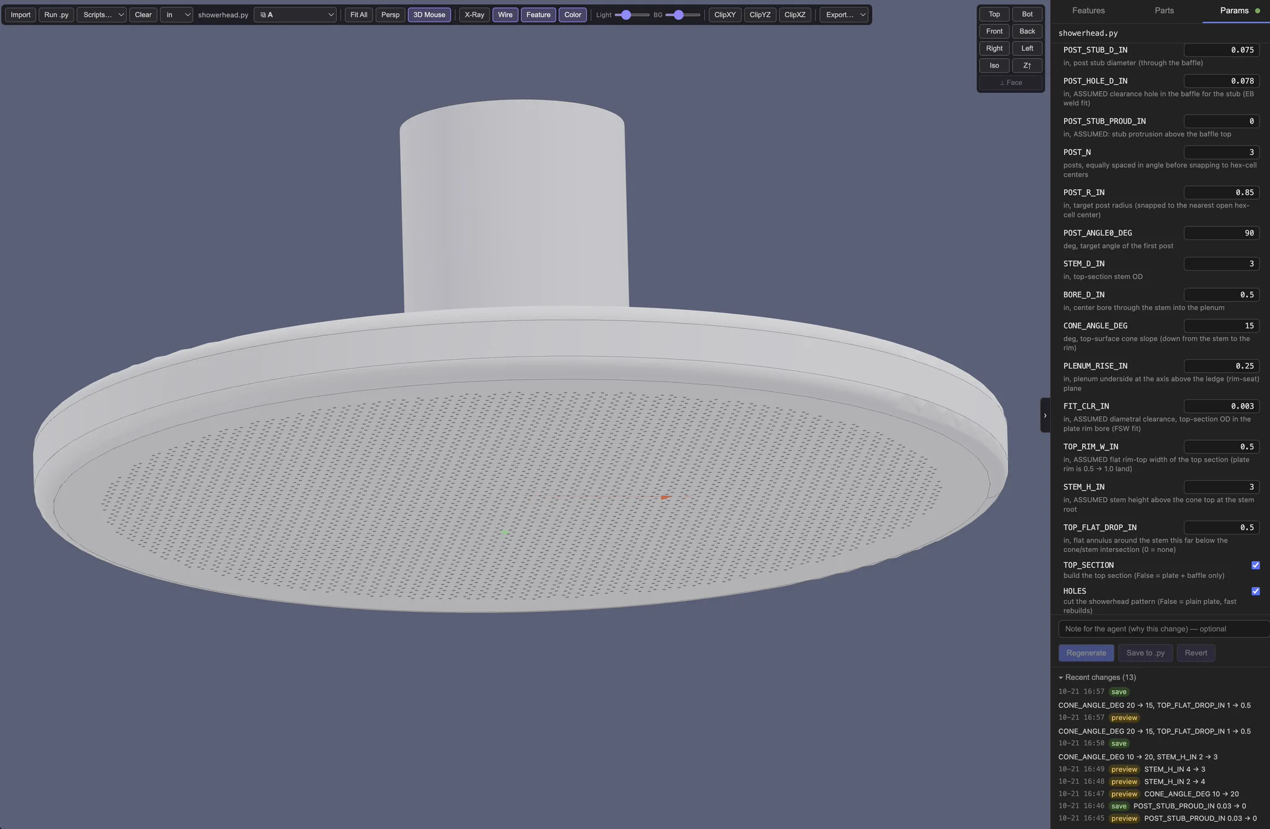Toggle Feature edges display
The image size is (1270, 829).
coord(538,15)
